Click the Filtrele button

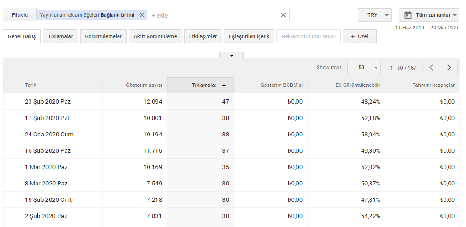tap(20, 15)
